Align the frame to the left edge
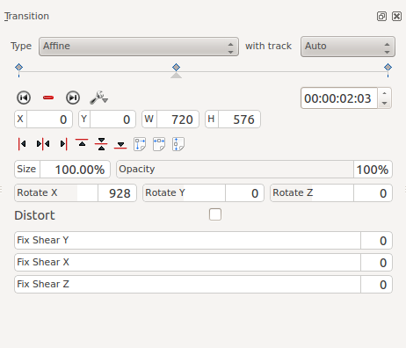Viewport: 406px width, 348px height. pyautogui.click(x=22, y=144)
